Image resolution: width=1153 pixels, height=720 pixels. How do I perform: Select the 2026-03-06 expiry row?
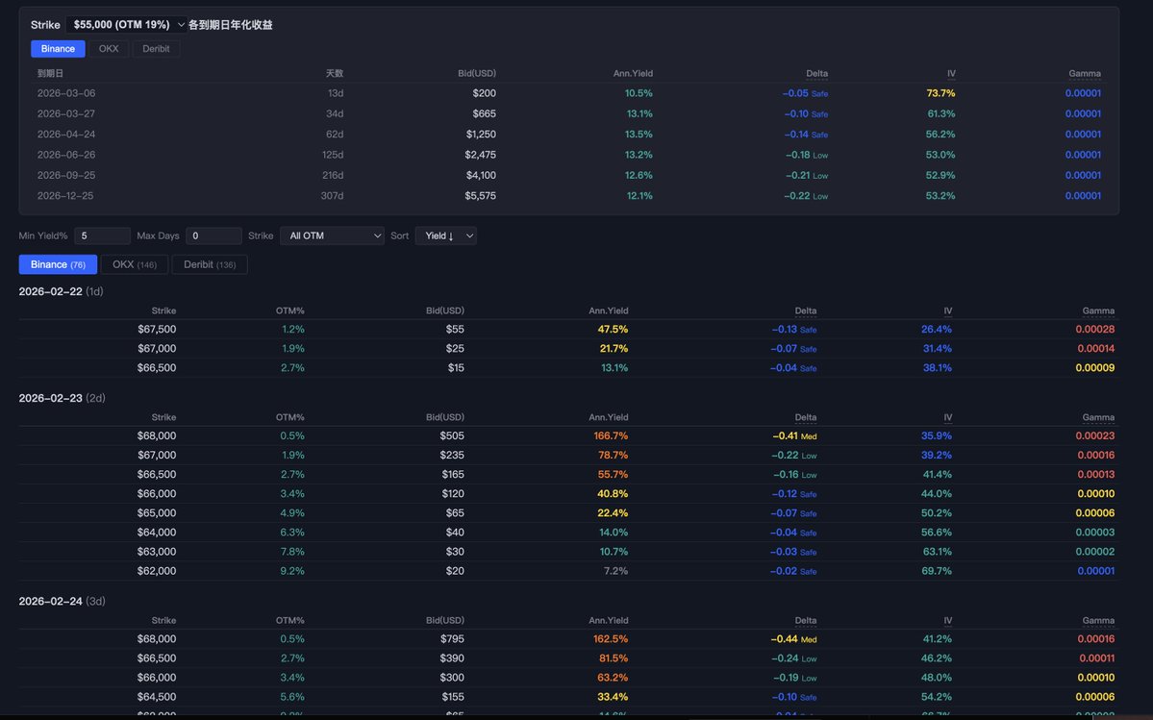pyautogui.click(x=568, y=93)
